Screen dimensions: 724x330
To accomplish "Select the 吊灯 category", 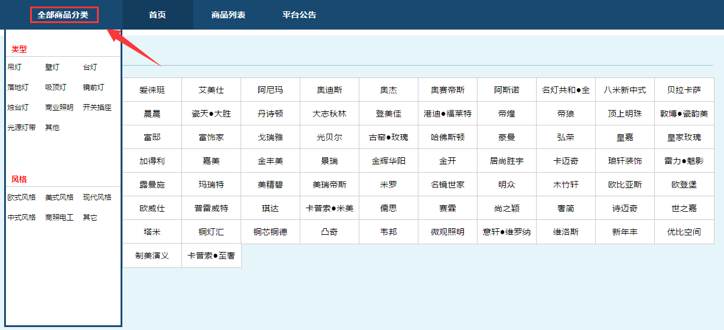I will pyautogui.click(x=14, y=67).
